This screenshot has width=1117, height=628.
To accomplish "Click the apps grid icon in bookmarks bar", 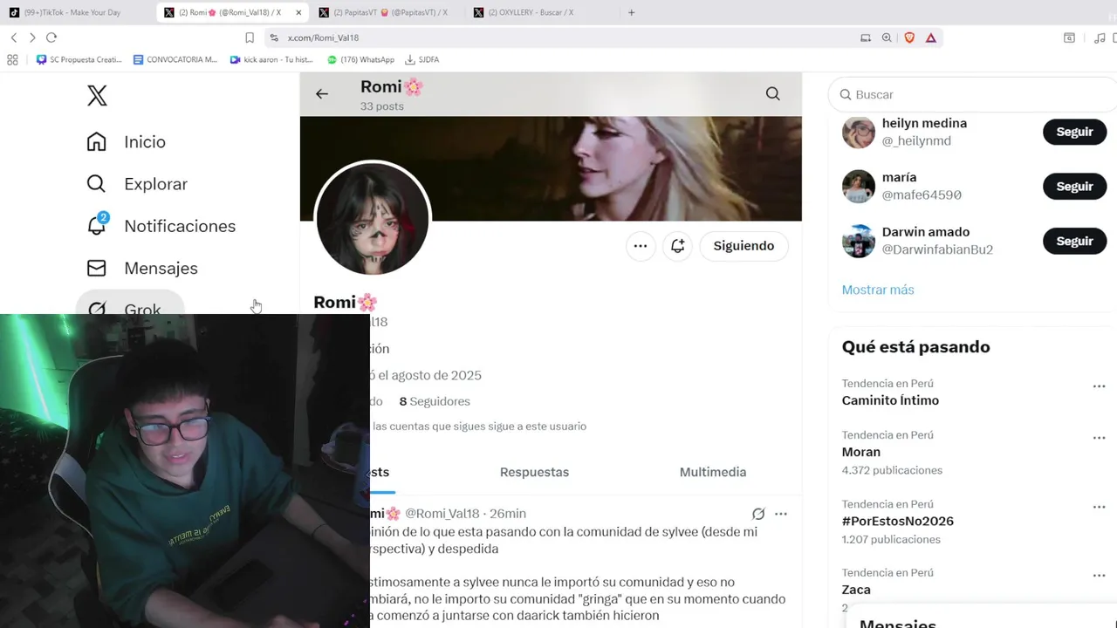I will 12,59.
